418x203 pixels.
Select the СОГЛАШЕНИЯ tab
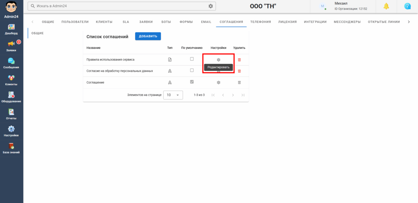(231, 22)
